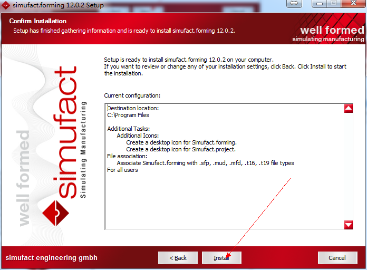Click the 'Current configuration:' label
Screen dimensions: 367x270
point(132,95)
